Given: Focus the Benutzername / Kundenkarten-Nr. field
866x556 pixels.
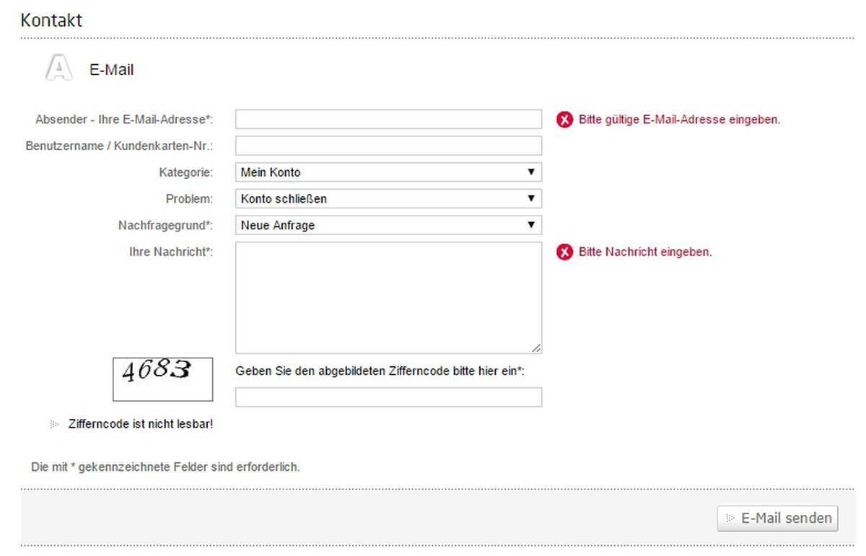Looking at the screenshot, I should point(388,146).
